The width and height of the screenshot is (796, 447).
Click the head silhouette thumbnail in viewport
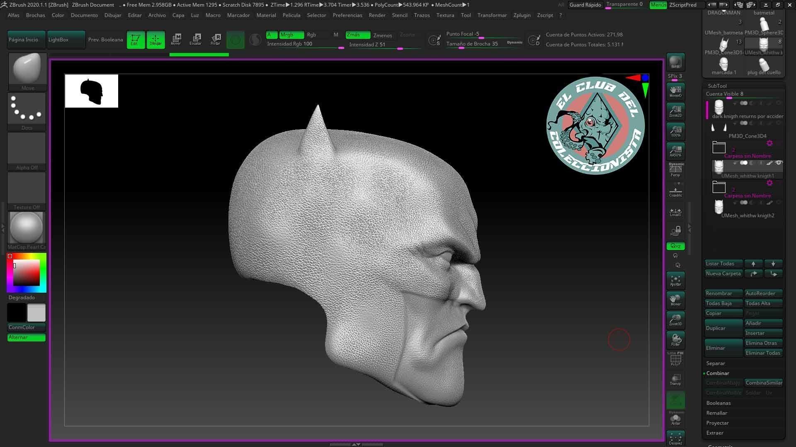point(91,91)
